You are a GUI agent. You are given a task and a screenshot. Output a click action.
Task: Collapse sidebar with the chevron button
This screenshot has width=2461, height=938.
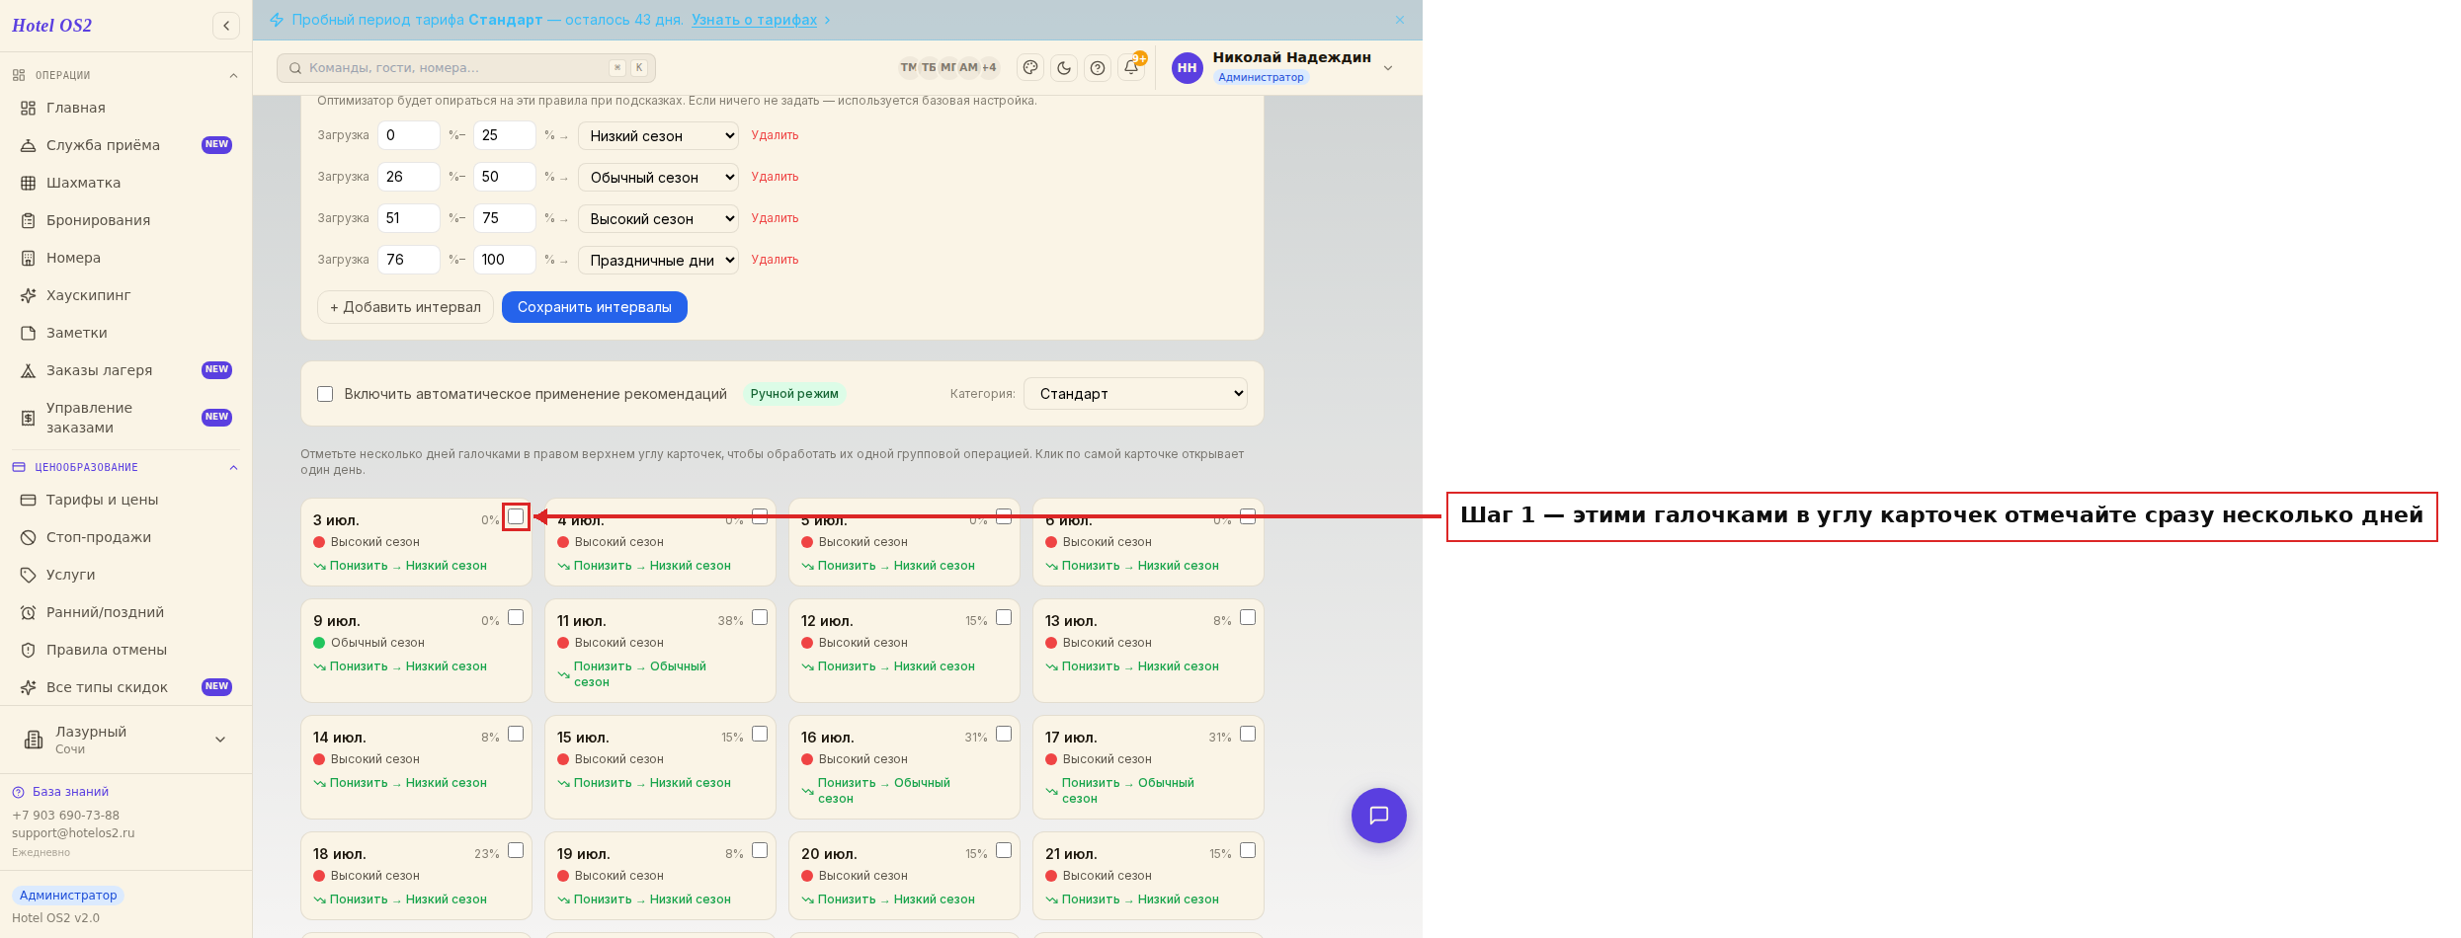click(x=226, y=26)
